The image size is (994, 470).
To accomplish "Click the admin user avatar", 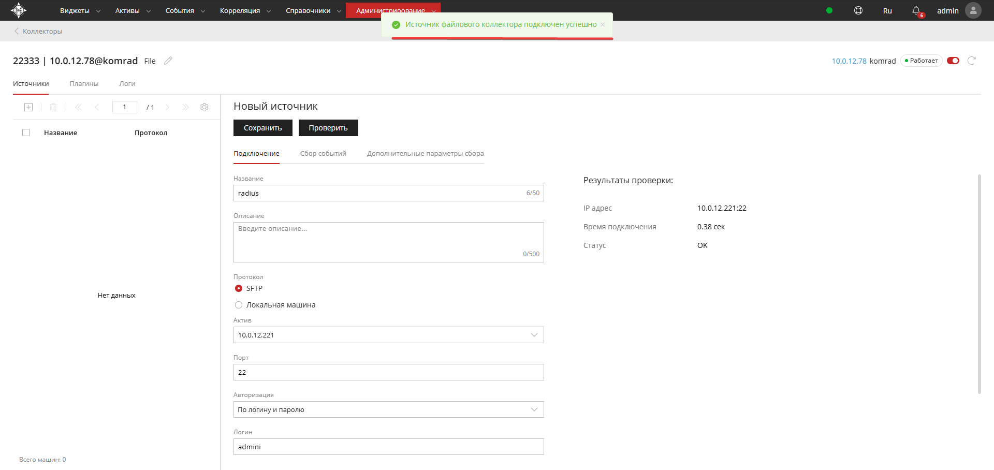I will (x=973, y=10).
